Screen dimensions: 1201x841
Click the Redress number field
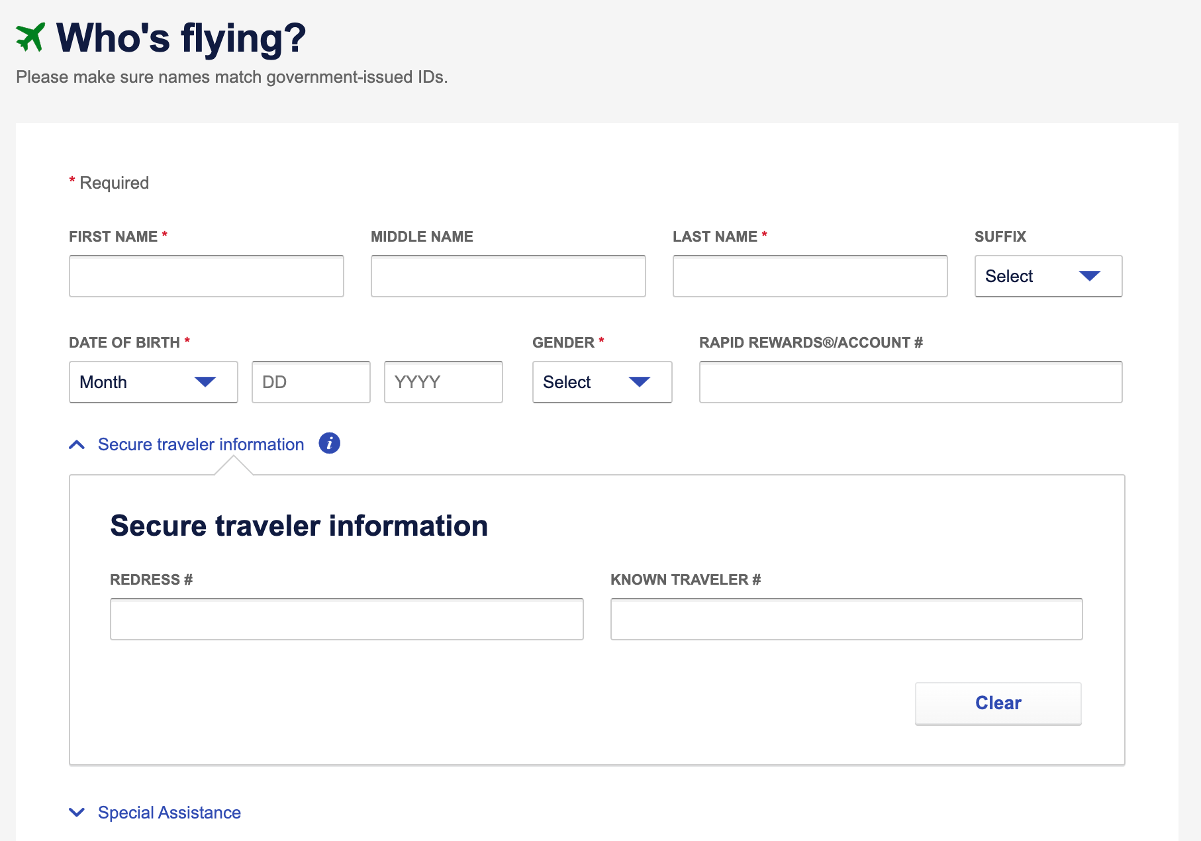click(346, 619)
